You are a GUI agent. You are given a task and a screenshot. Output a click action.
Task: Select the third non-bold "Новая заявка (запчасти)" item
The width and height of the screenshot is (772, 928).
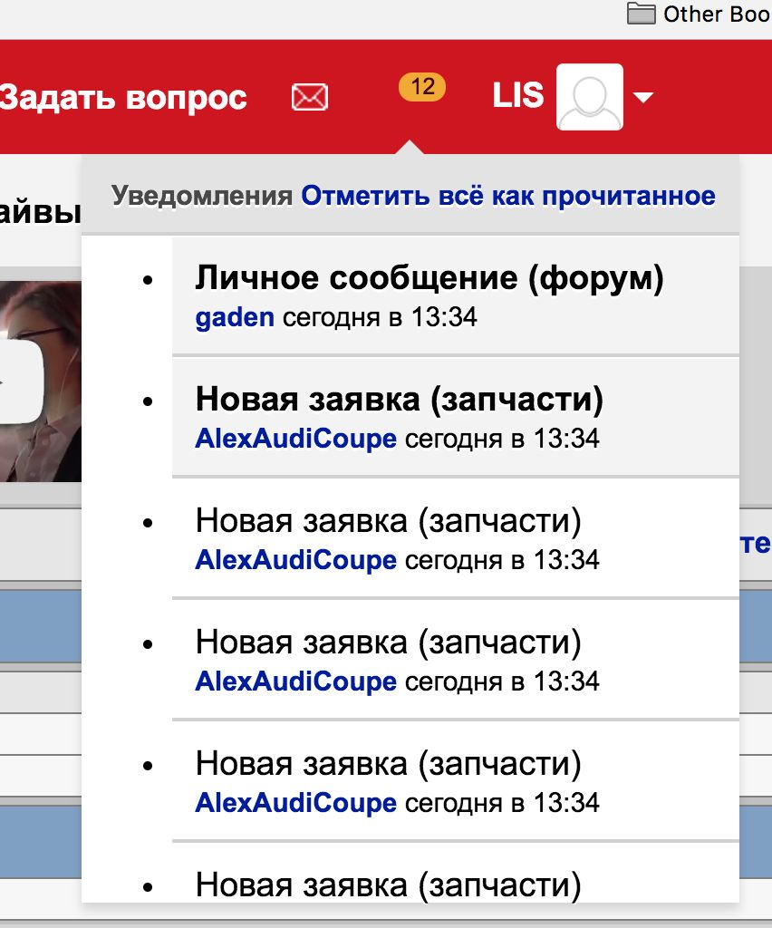[388, 764]
